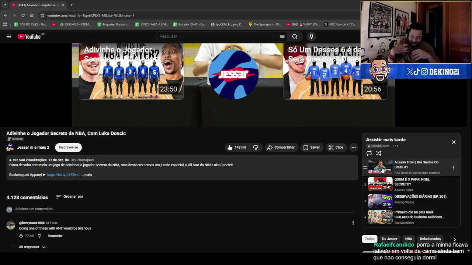Click browser back arrow

5,15
